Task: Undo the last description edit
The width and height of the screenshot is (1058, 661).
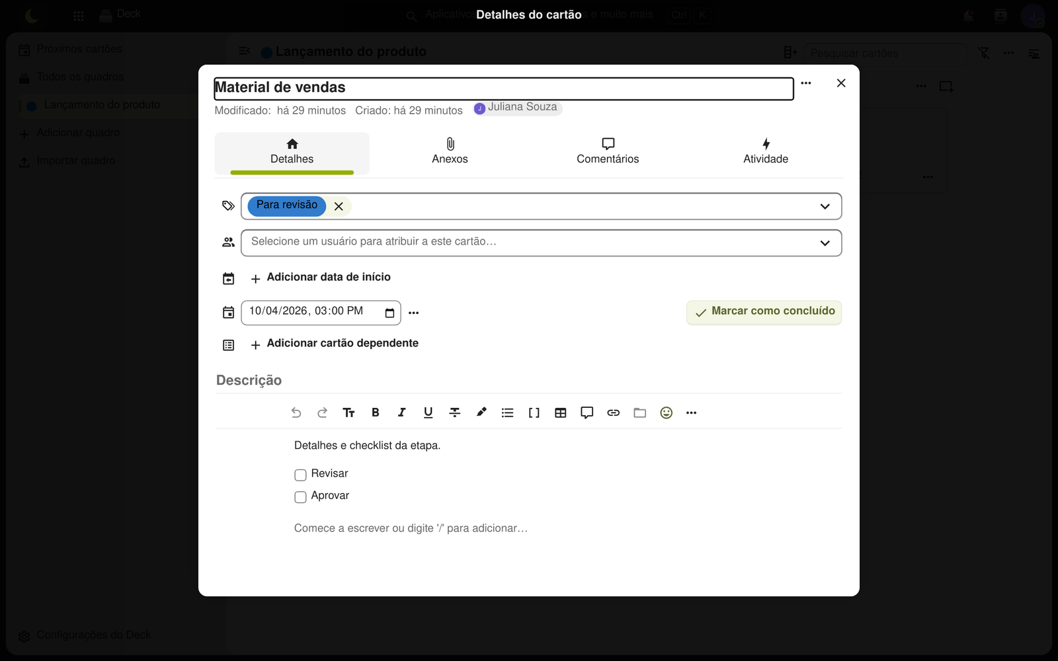Action: [x=296, y=412]
